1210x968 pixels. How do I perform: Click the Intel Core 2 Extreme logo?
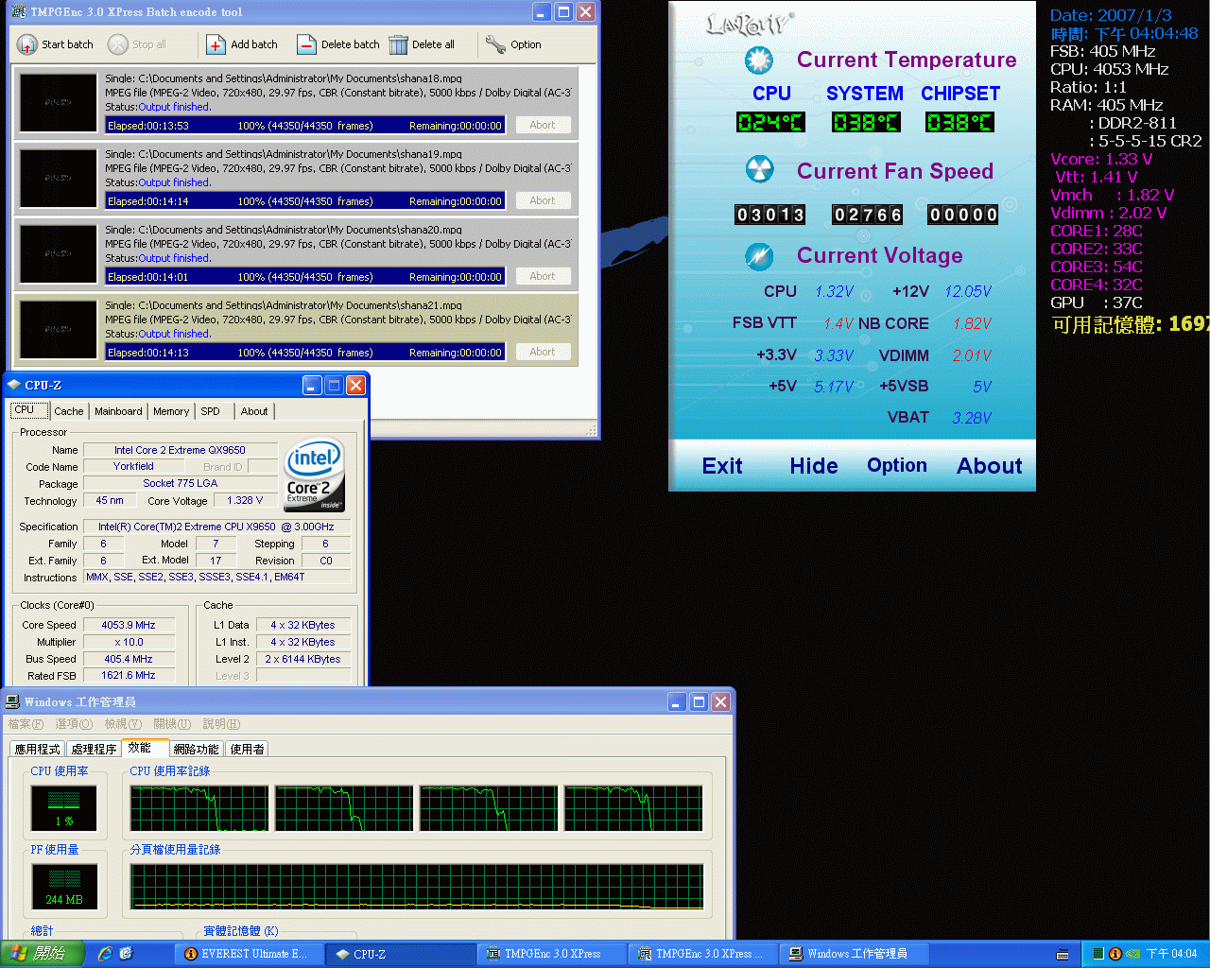point(315,475)
